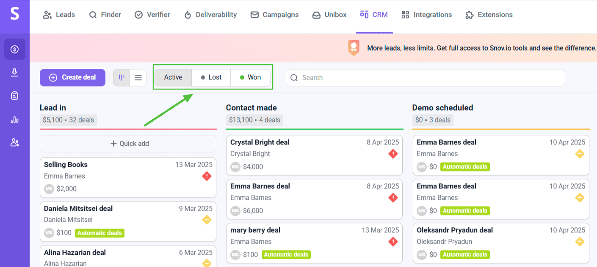
Task: Click the team members icon in sidebar
Action: (x=15, y=143)
